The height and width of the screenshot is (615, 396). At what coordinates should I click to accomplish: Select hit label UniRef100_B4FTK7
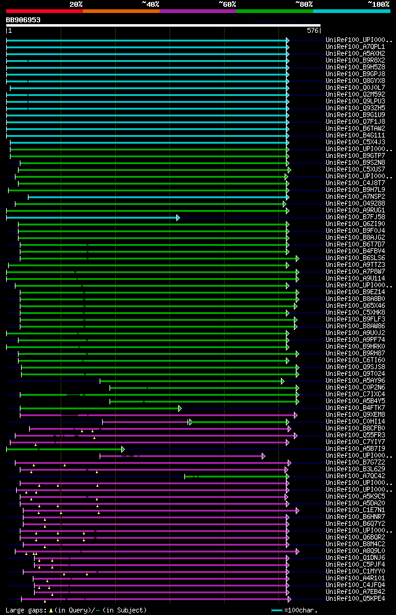point(355,408)
